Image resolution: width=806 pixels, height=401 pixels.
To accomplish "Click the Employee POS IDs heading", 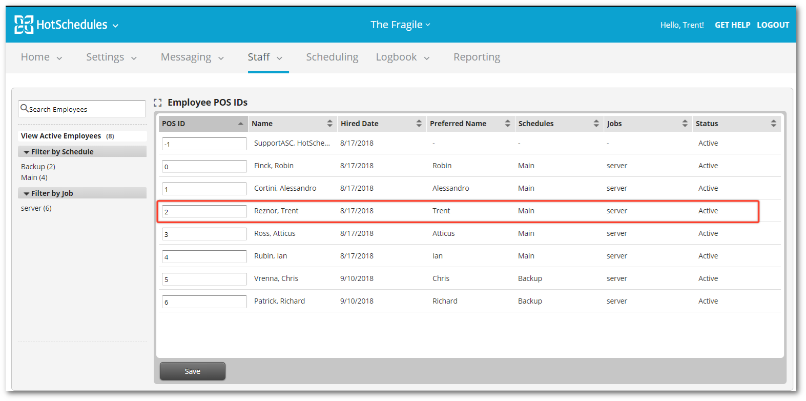I will tap(208, 103).
